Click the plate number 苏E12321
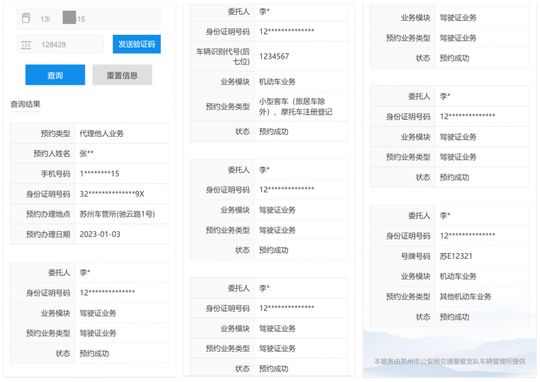 pos(456,256)
